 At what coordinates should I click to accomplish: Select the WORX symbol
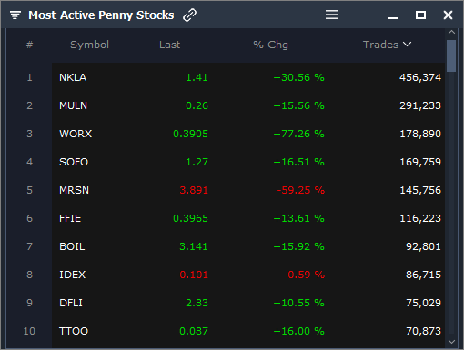click(x=76, y=134)
